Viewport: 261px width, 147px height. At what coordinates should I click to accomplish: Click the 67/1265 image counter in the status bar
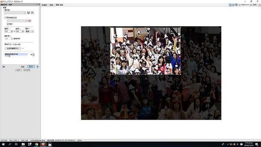point(4,140)
